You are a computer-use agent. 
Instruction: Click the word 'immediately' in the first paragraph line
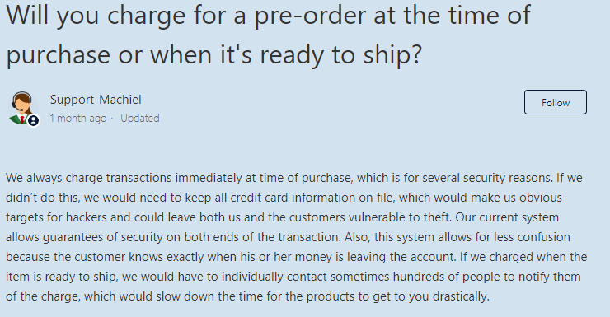pyautogui.click(x=208, y=178)
